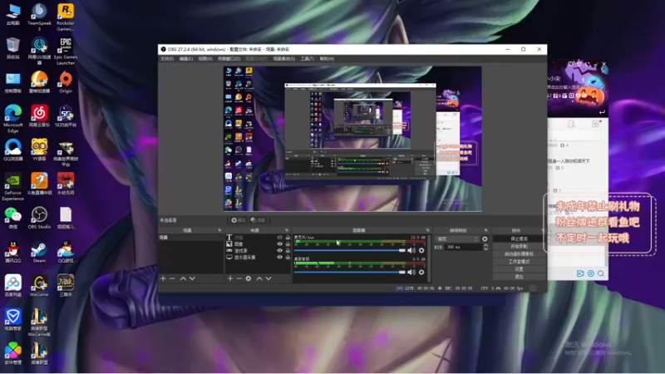The image size is (665, 374).
Task: Open 腾讯QQ desktop icon
Action: tap(13, 252)
